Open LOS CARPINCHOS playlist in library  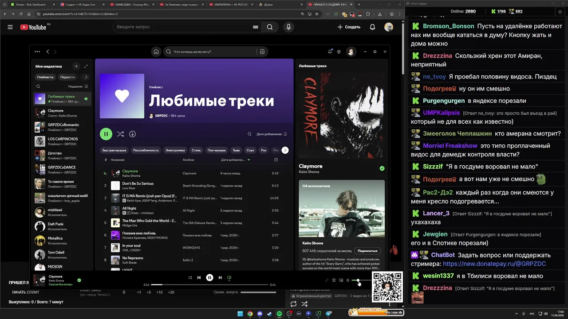click(62, 141)
